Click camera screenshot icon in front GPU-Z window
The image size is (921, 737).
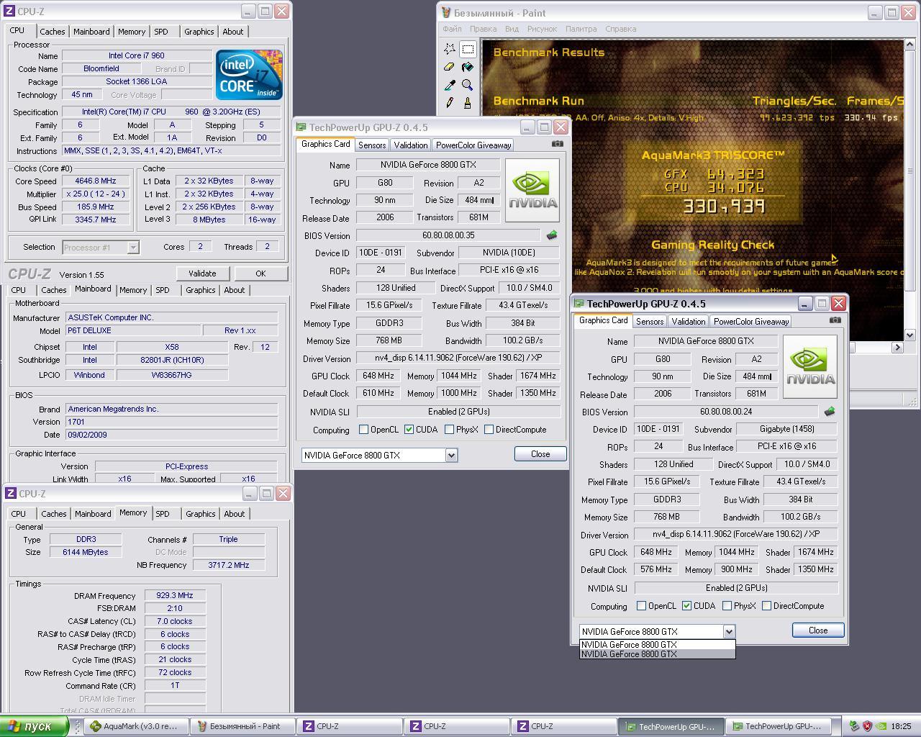click(835, 320)
